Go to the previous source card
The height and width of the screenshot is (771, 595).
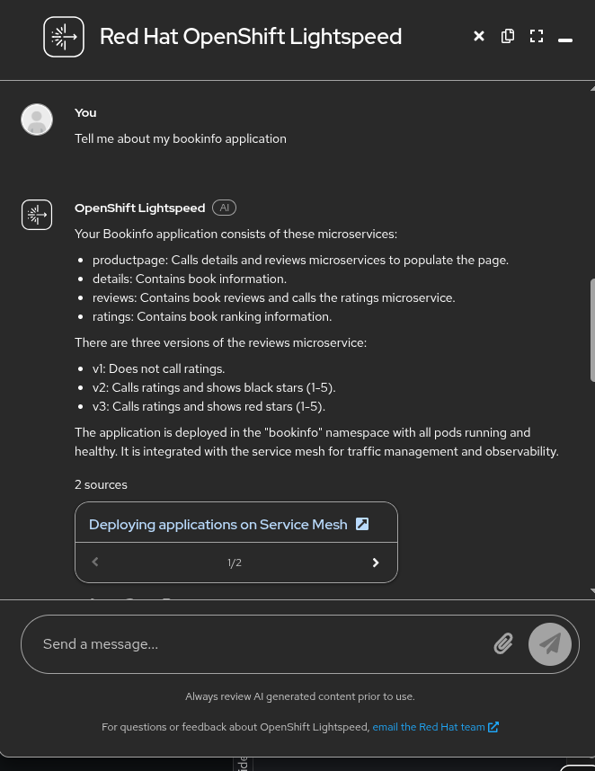coord(95,563)
